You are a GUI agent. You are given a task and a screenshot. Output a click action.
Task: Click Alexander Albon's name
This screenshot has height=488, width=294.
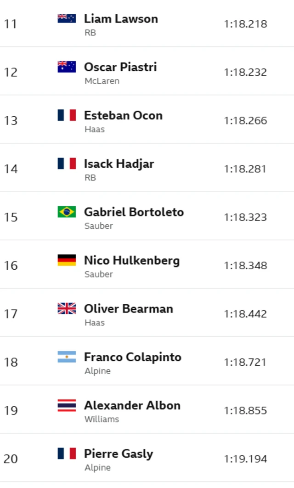click(x=132, y=406)
